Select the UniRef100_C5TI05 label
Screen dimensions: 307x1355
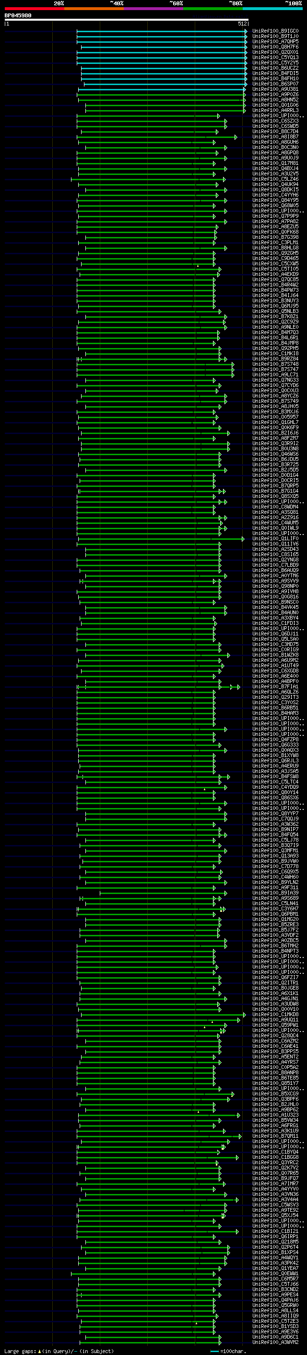[275, 269]
